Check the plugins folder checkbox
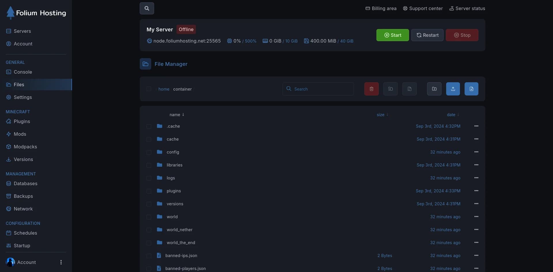Viewport: 553px width, 272px height. (149, 191)
